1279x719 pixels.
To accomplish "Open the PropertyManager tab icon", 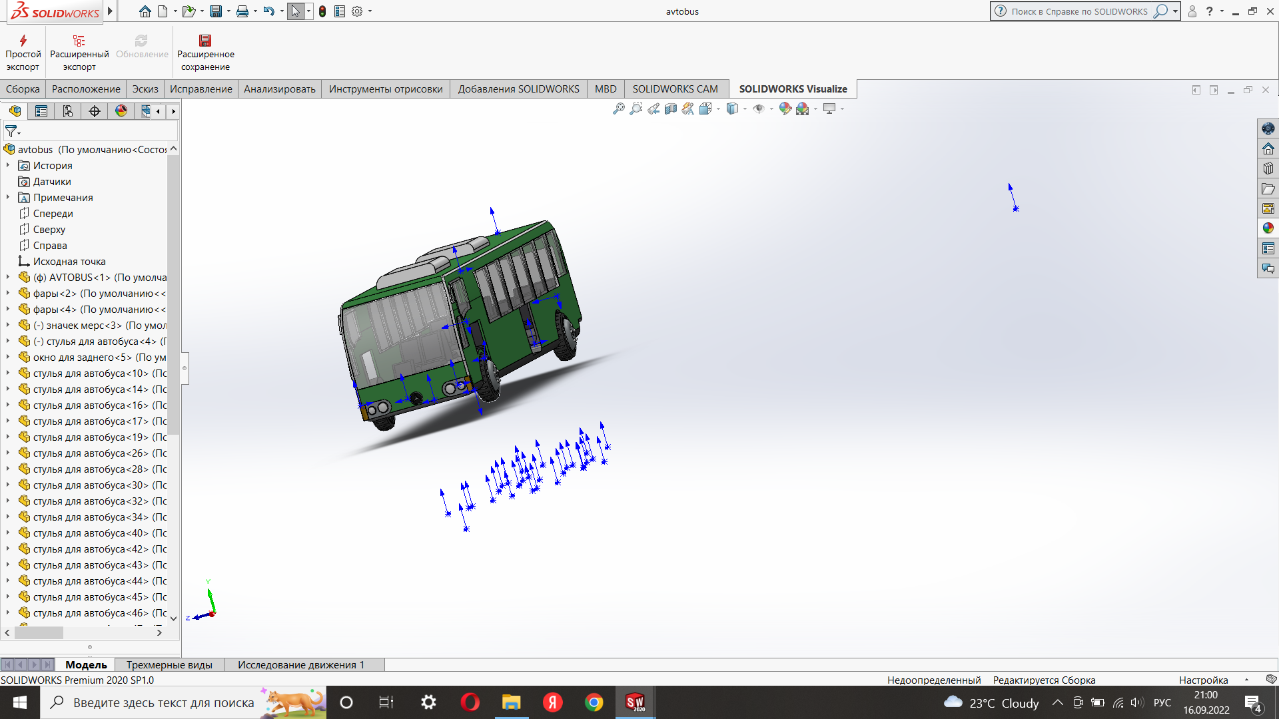I will 41,111.
